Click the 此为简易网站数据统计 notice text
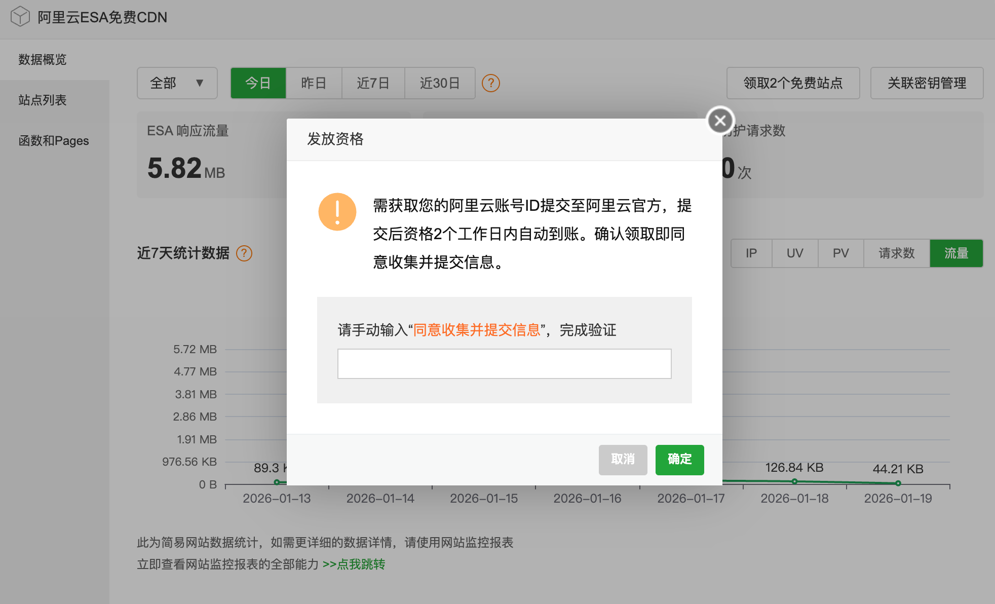Viewport: 995px width, 604px height. click(325, 543)
